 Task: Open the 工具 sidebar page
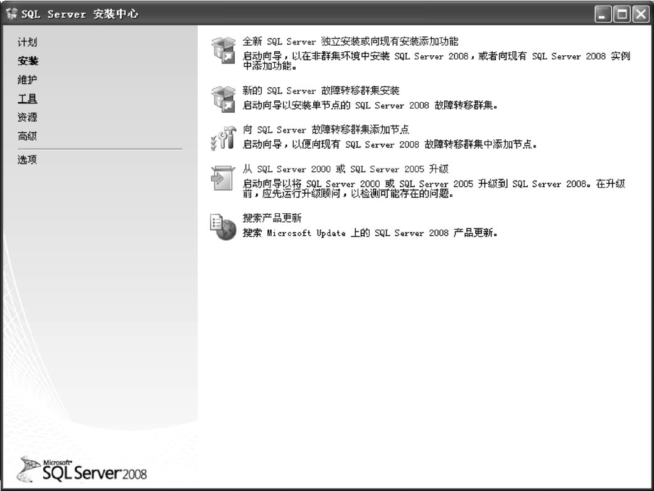[x=27, y=99]
